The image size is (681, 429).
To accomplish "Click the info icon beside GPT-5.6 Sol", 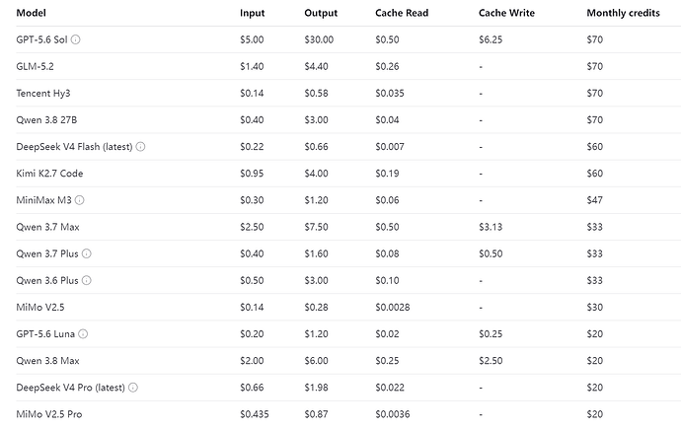I will tap(76, 39).
